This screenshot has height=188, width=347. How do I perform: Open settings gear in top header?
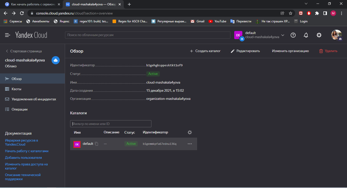[319, 35]
